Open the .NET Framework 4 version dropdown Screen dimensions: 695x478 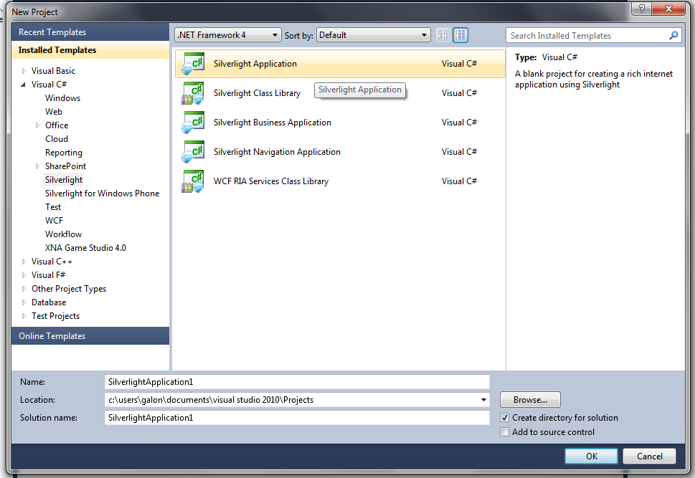pos(228,35)
